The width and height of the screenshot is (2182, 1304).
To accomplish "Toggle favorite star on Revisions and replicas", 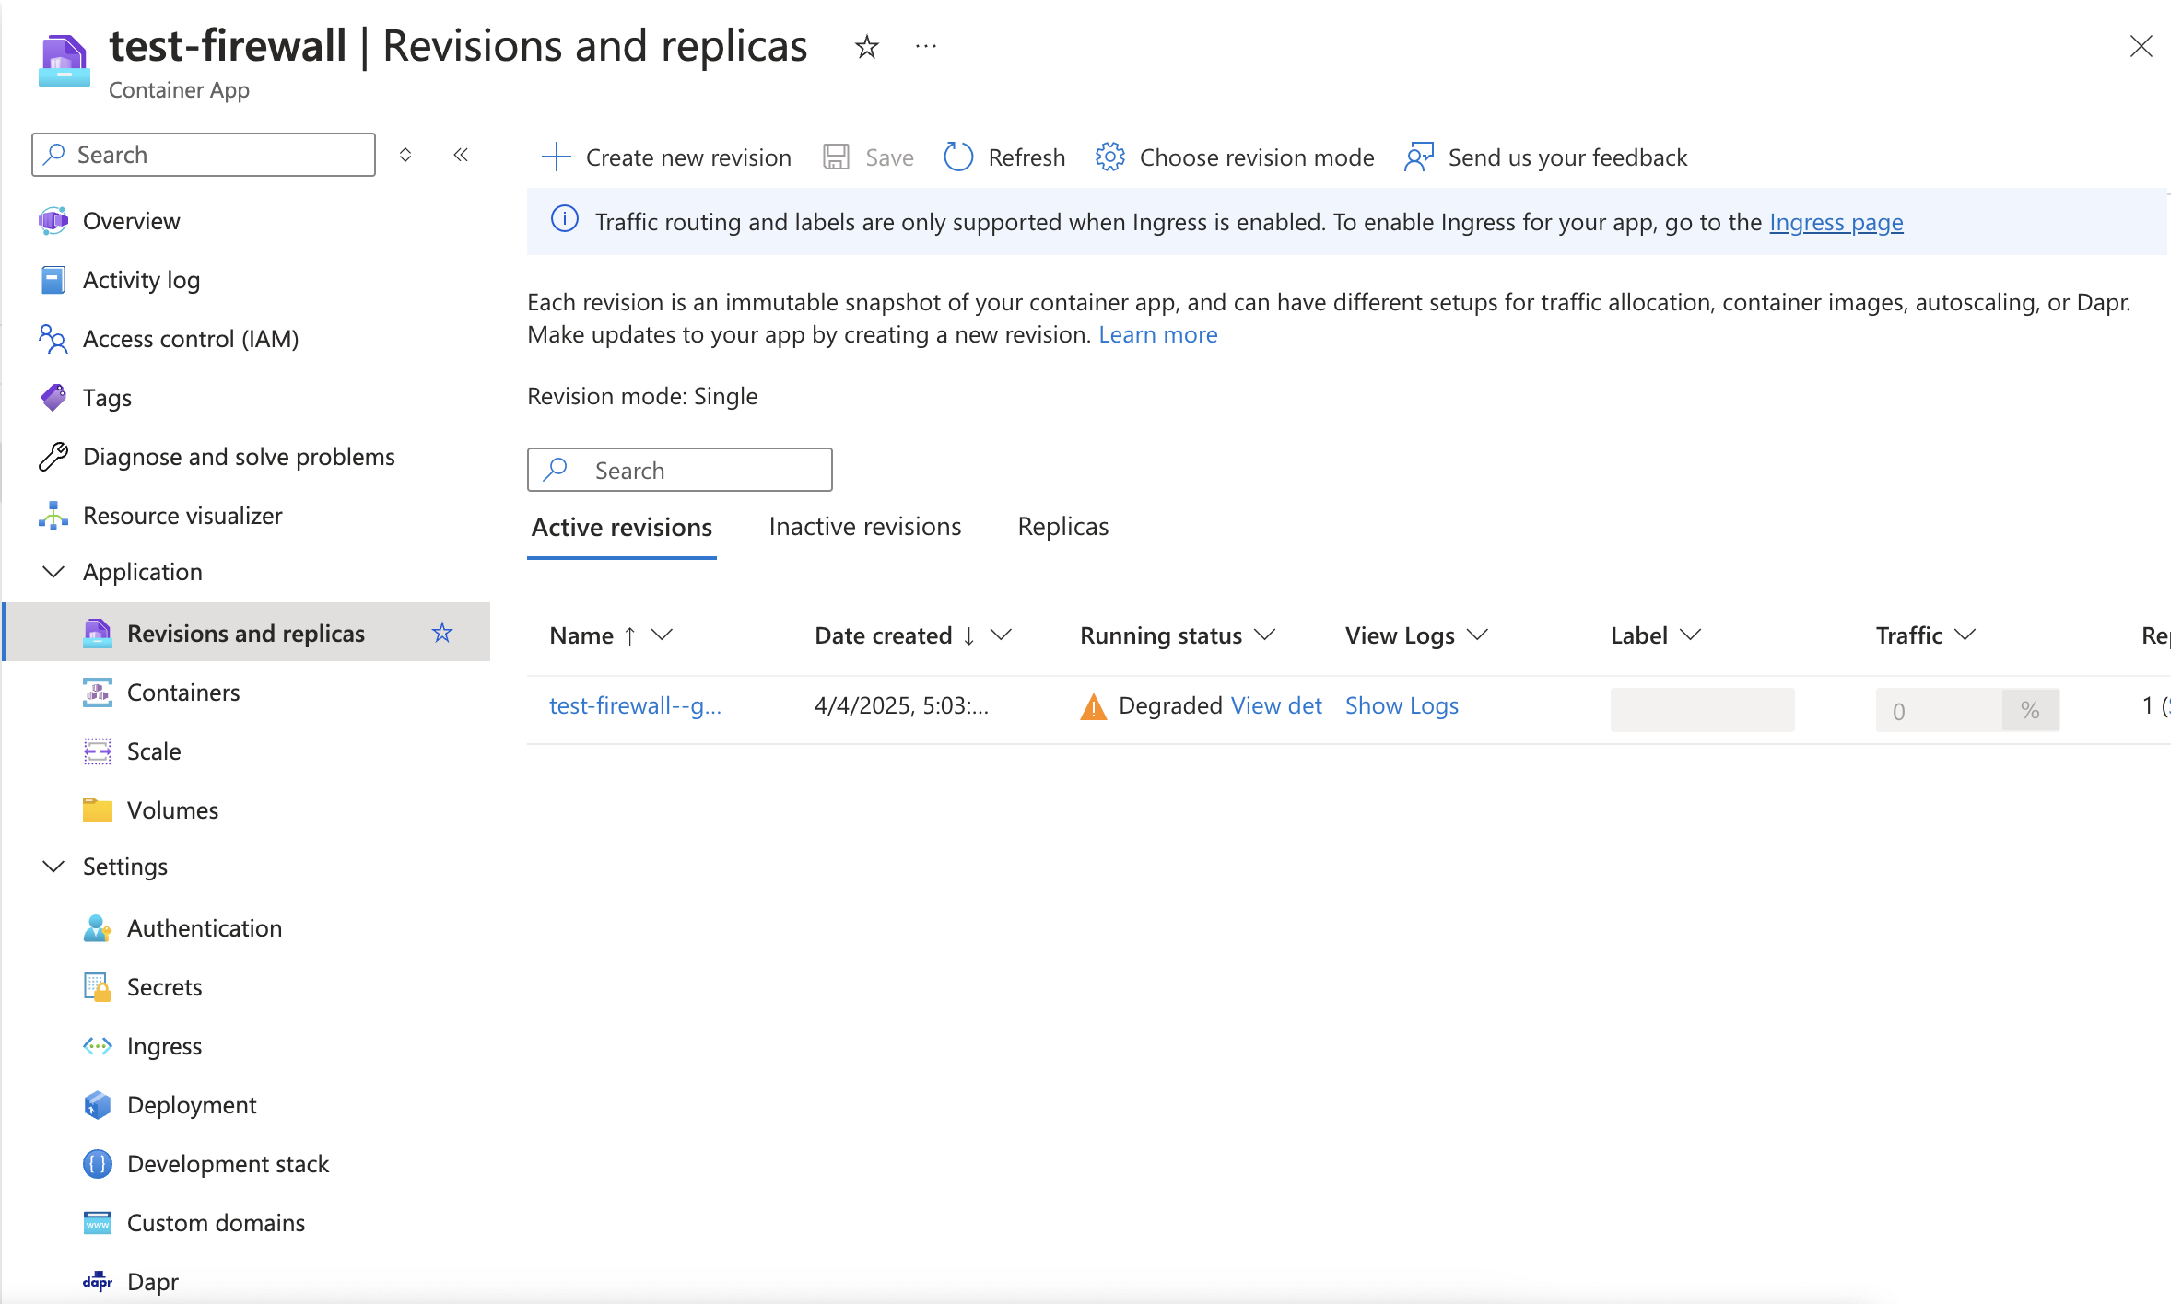I will [x=442, y=633].
